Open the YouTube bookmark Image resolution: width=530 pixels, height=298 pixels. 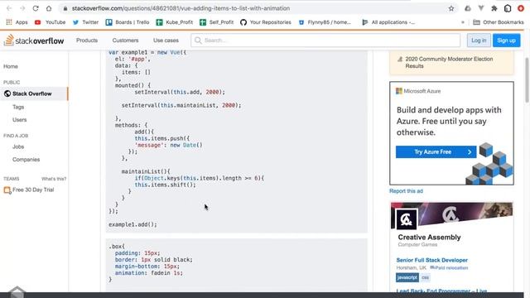pos(50,22)
